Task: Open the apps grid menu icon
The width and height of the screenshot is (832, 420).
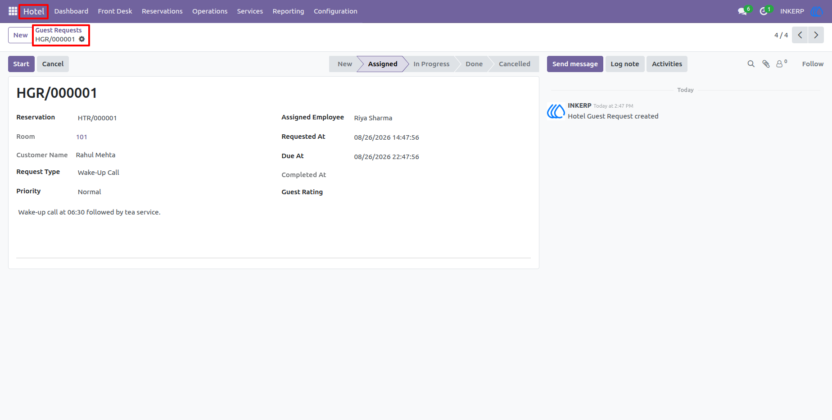Action: (x=13, y=11)
